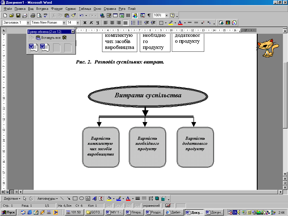The height and width of the screenshot is (216, 288).
Task: Select the Rectangle drawing tool
Action: tap(75, 198)
